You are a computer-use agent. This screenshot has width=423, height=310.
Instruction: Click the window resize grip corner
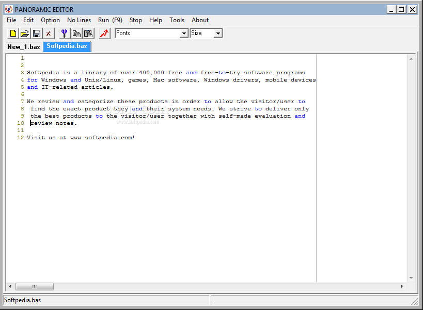point(415,302)
